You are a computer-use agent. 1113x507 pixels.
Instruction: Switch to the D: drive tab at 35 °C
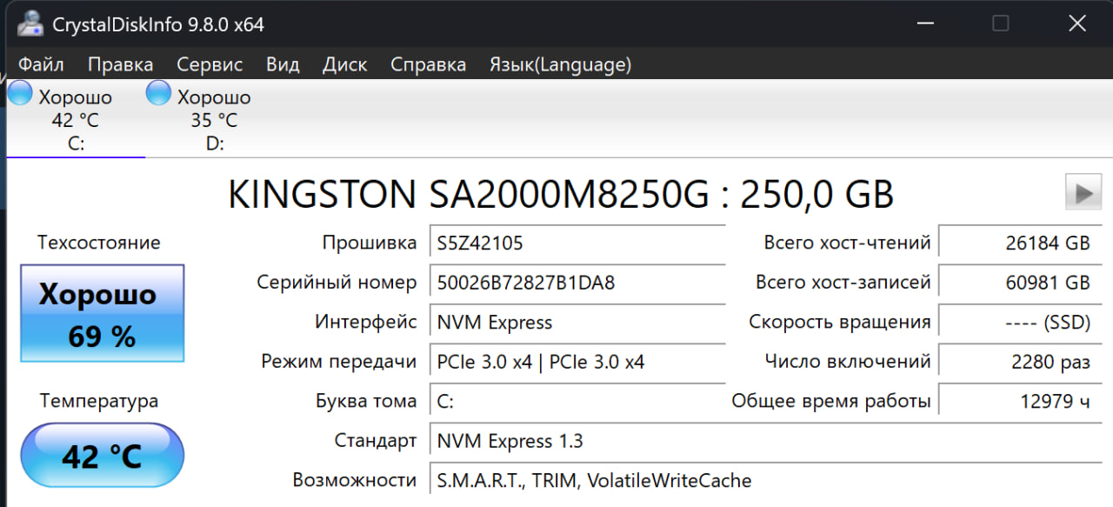[x=214, y=120]
